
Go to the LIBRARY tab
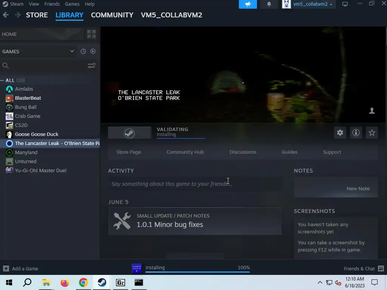pyautogui.click(x=70, y=15)
